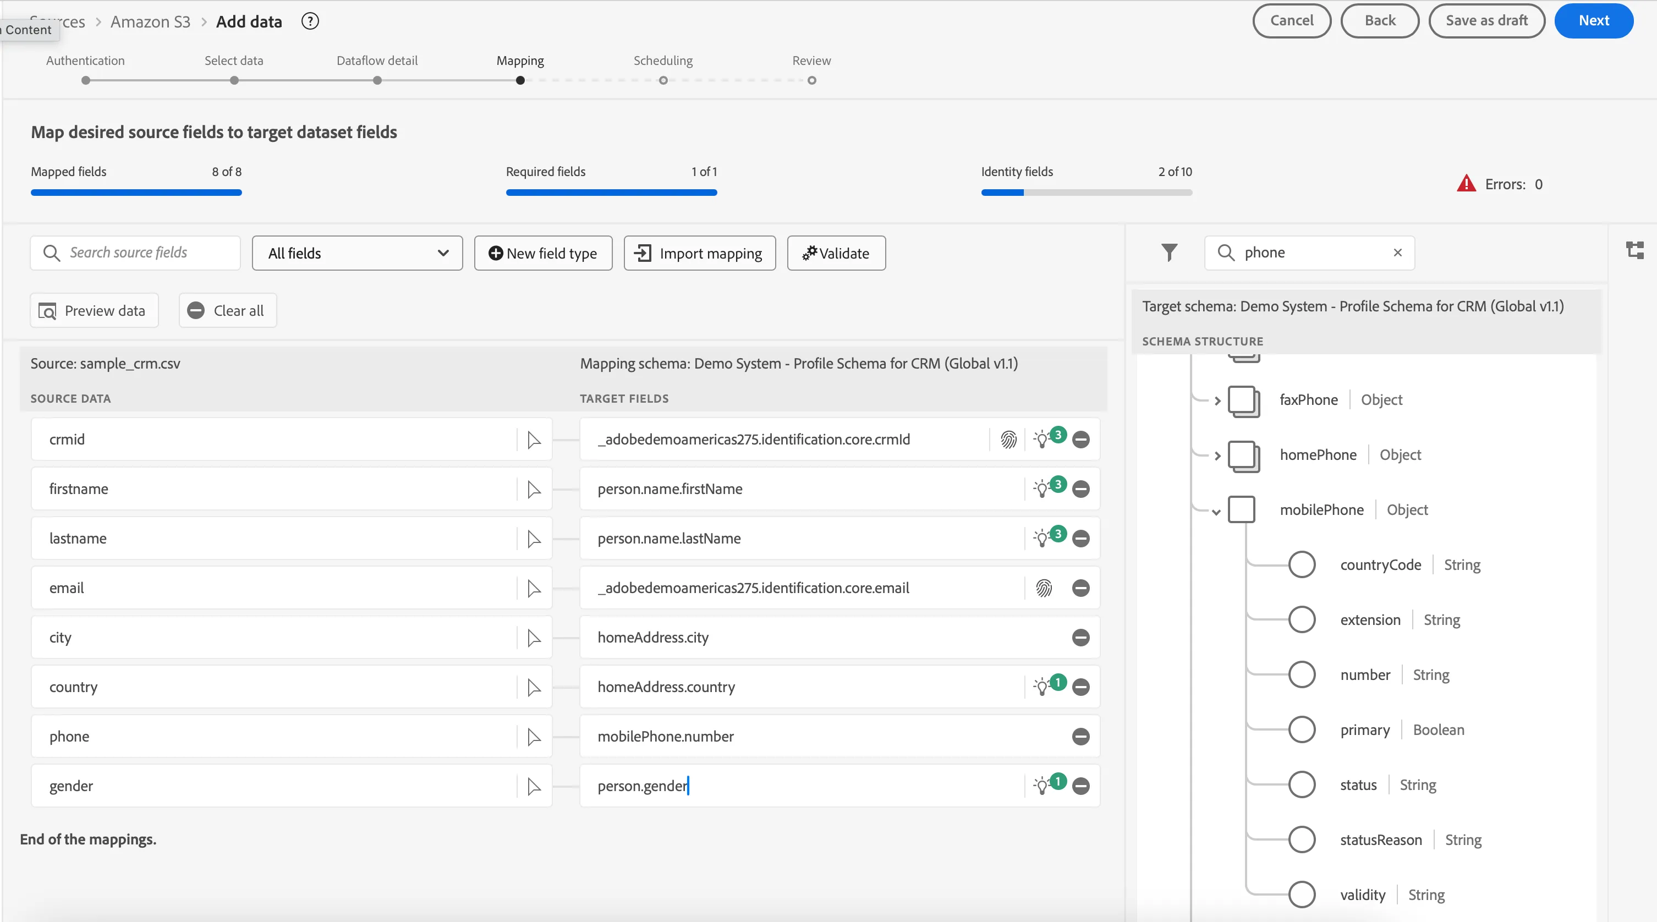Select the number radio button

(1301, 675)
